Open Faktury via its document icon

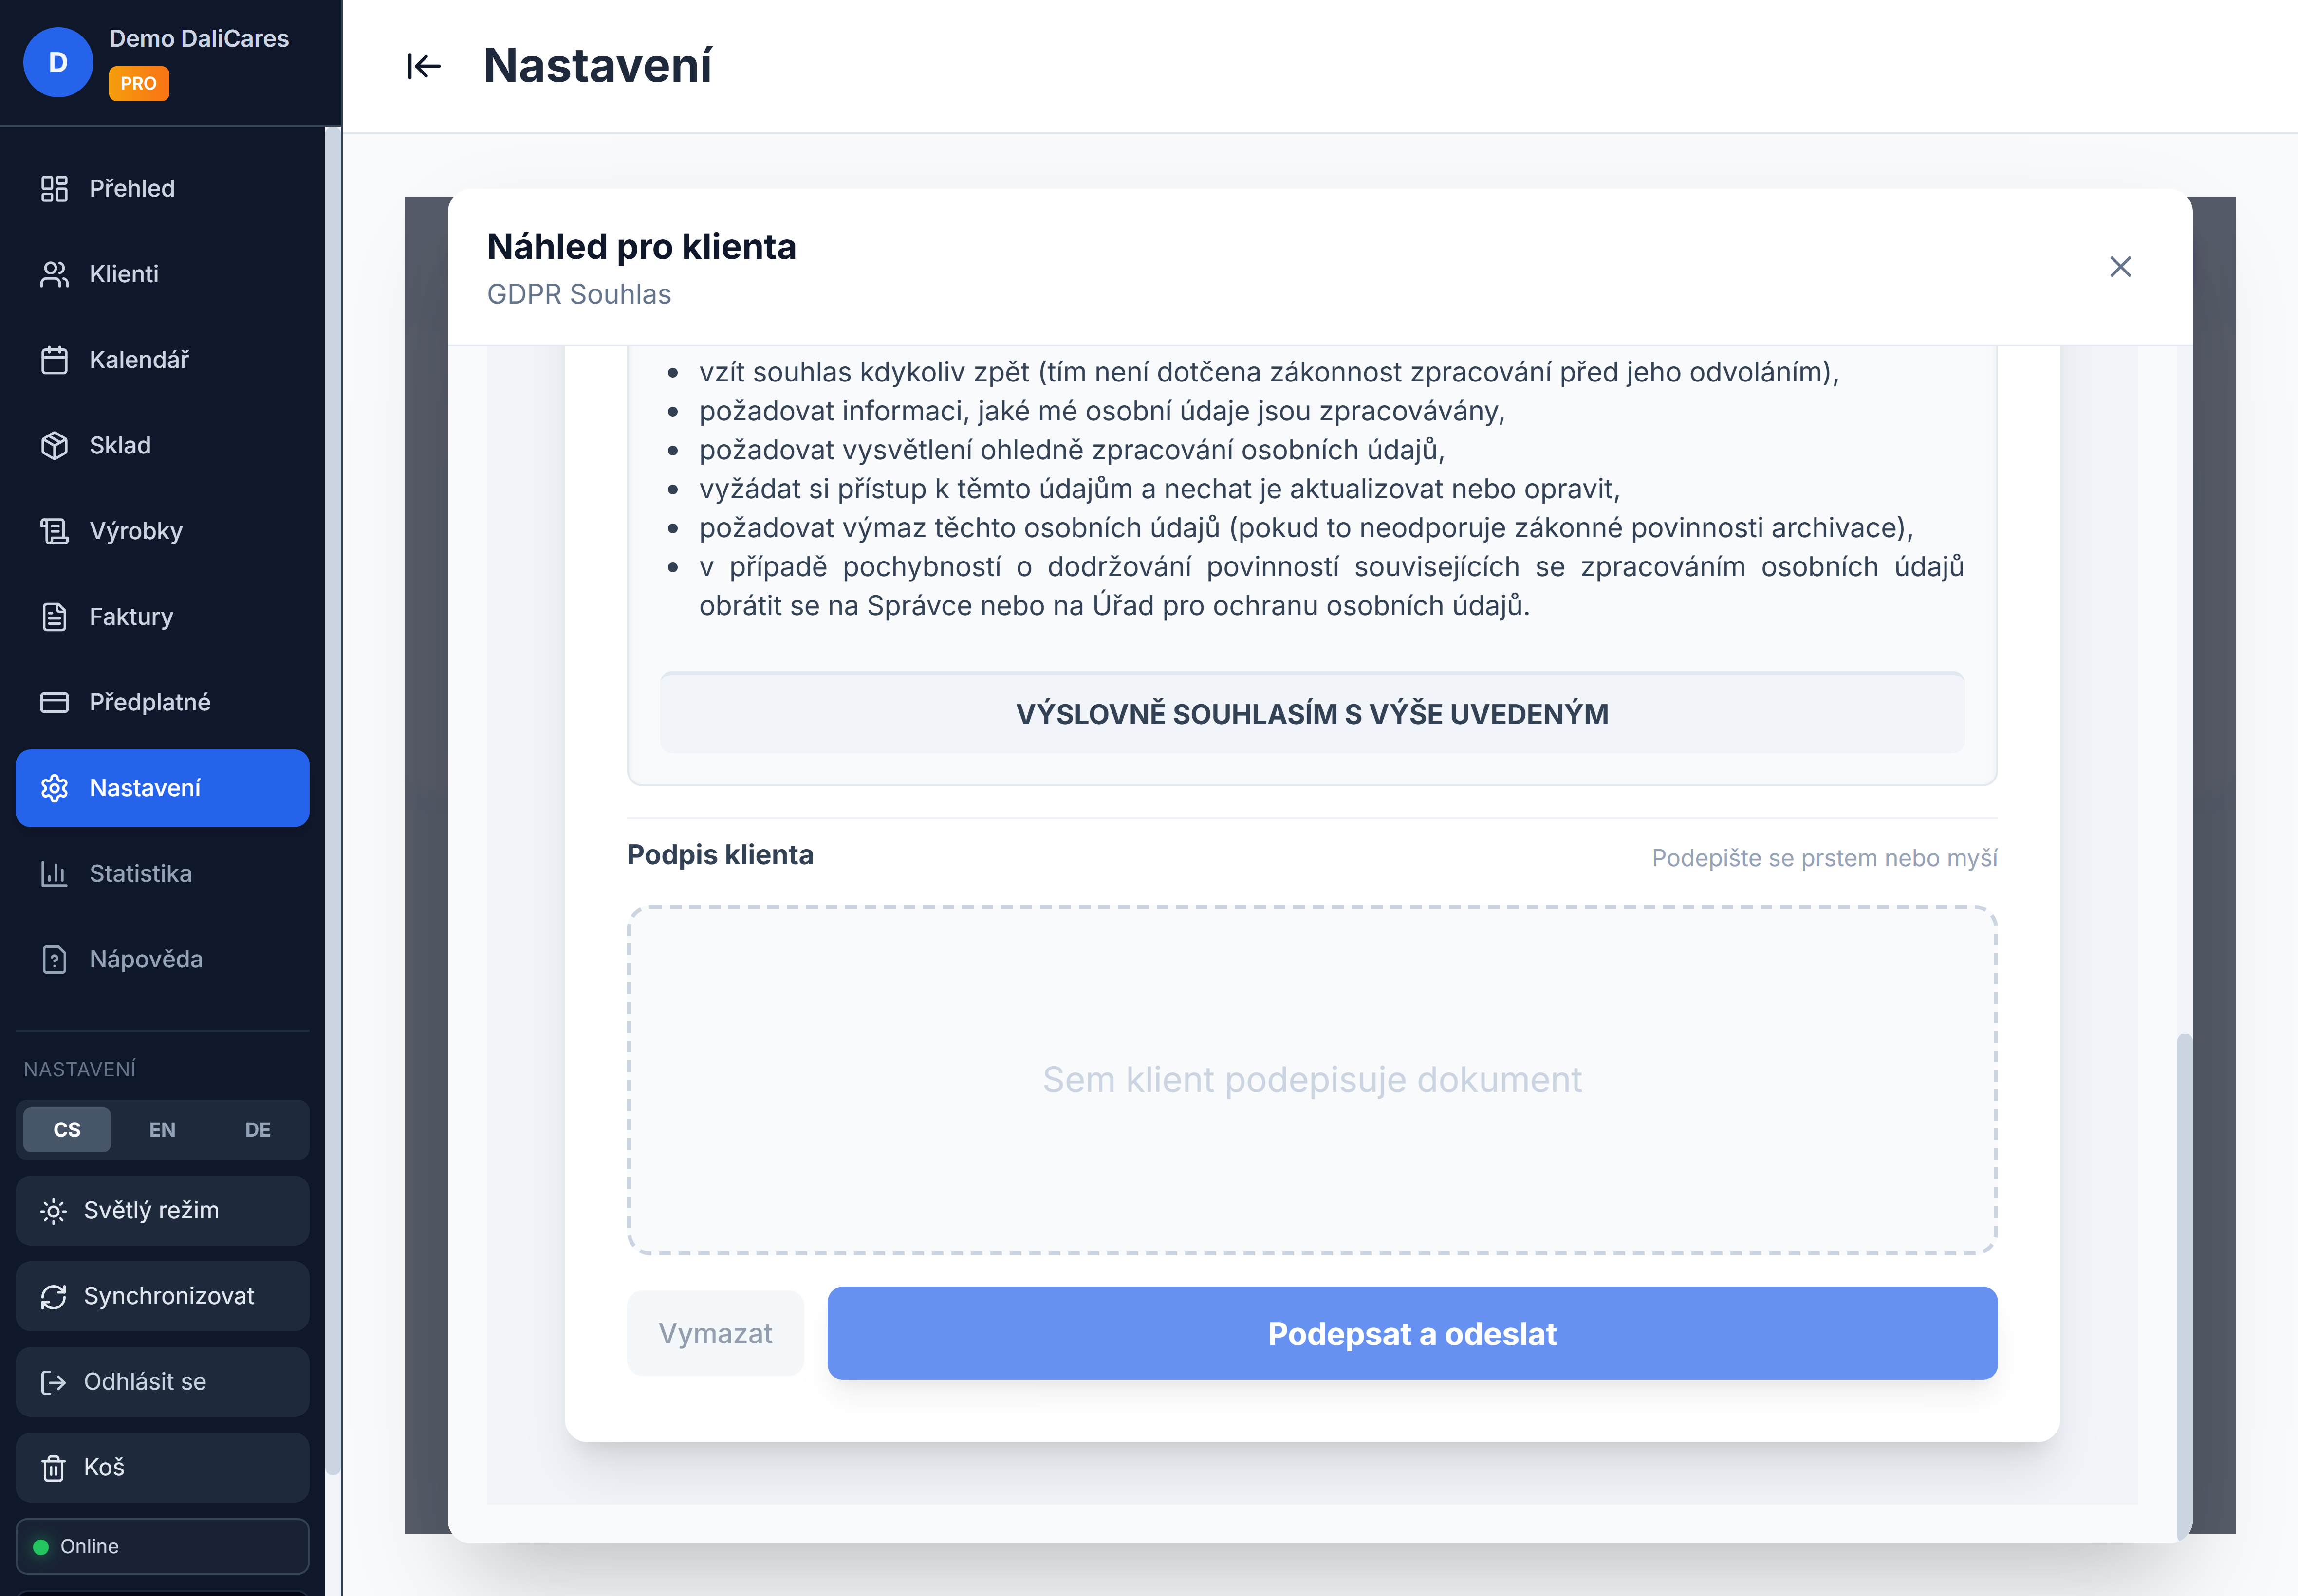[x=54, y=617]
